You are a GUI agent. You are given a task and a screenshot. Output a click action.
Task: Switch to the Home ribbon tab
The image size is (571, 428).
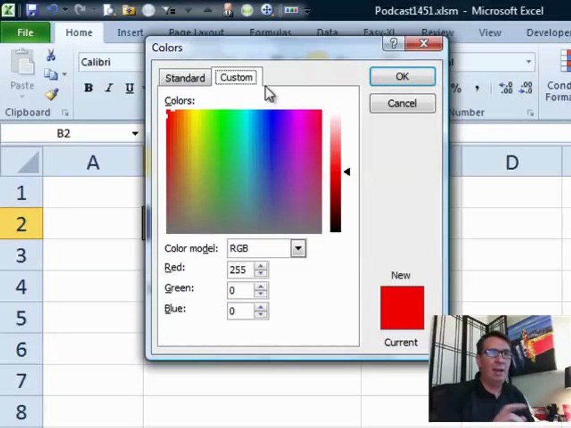pyautogui.click(x=79, y=33)
